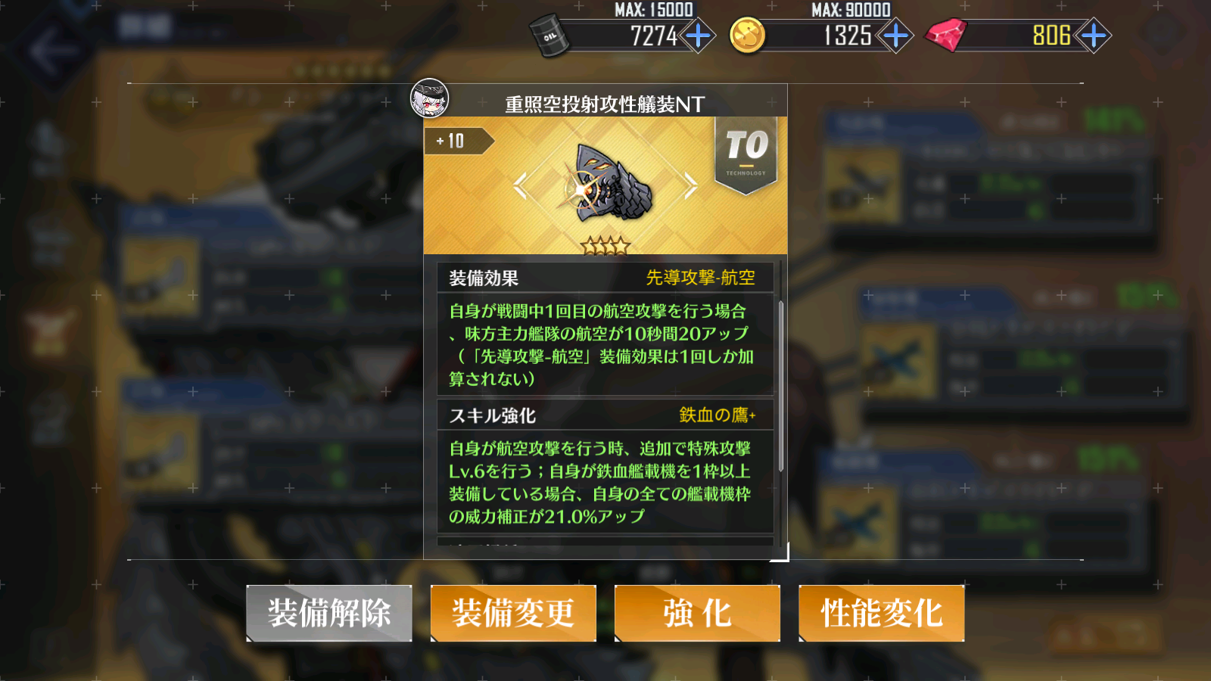Add more oil with plus button
This screenshot has height=681, width=1211.
click(x=698, y=36)
